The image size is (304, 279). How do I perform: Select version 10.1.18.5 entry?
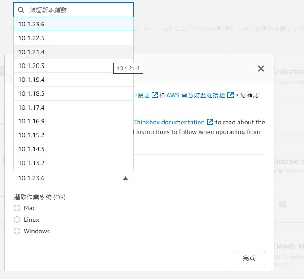(74, 93)
